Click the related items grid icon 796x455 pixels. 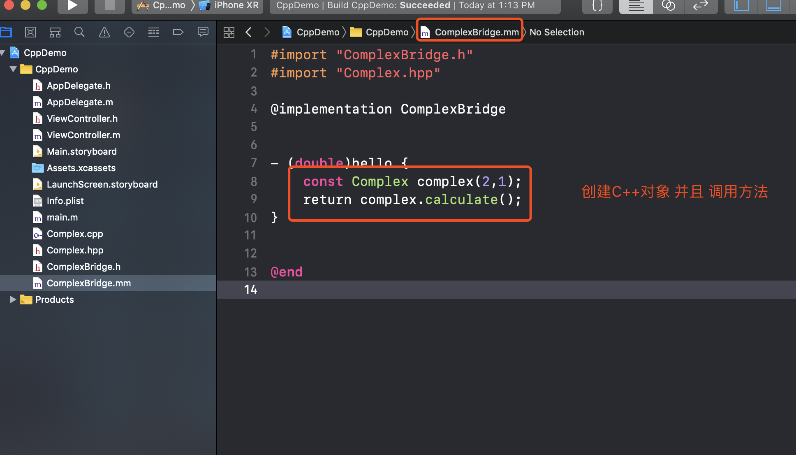tap(229, 32)
